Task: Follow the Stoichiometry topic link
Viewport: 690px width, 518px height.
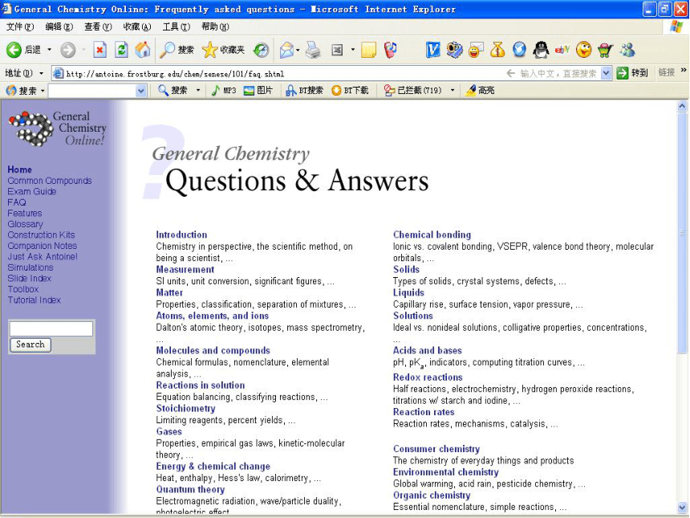Action: tap(185, 408)
